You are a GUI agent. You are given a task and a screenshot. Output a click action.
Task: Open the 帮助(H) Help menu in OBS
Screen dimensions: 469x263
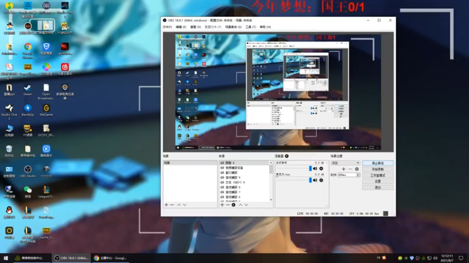(265, 27)
